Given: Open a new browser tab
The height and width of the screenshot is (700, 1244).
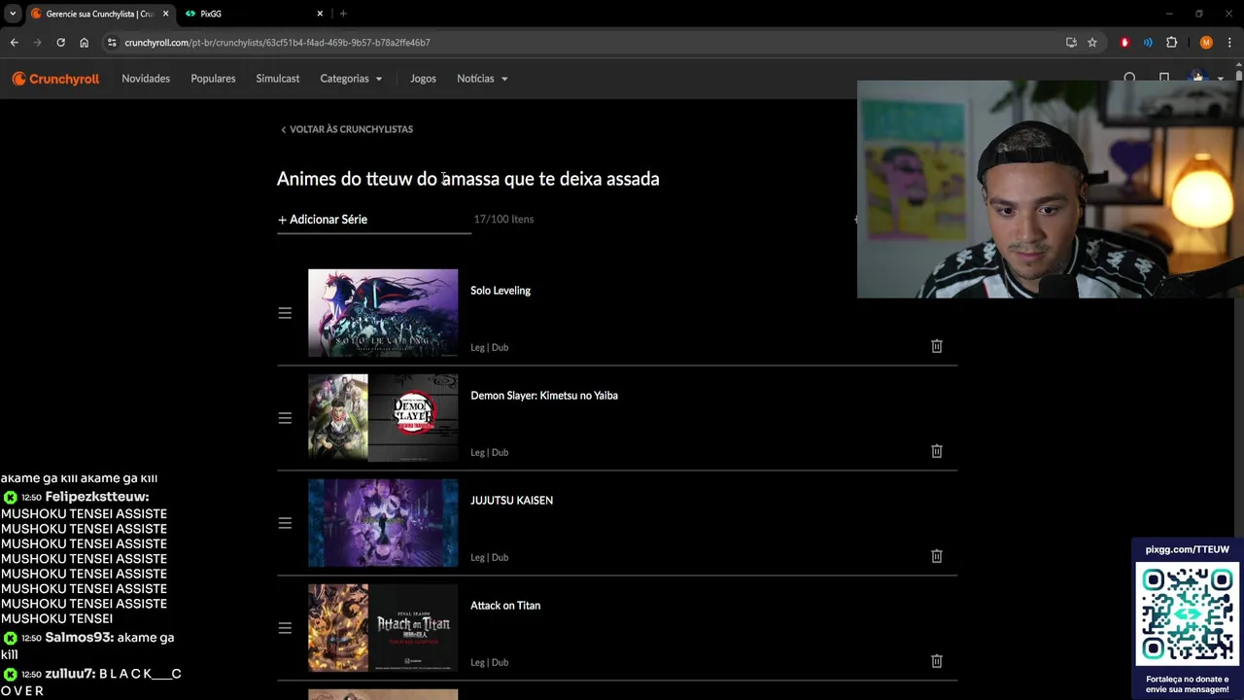Looking at the screenshot, I should (x=343, y=14).
